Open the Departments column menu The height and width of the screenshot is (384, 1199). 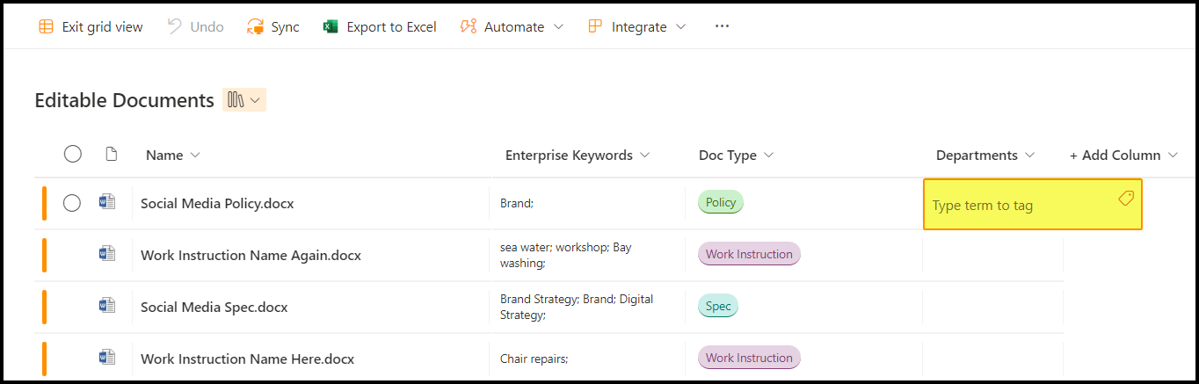click(1030, 156)
